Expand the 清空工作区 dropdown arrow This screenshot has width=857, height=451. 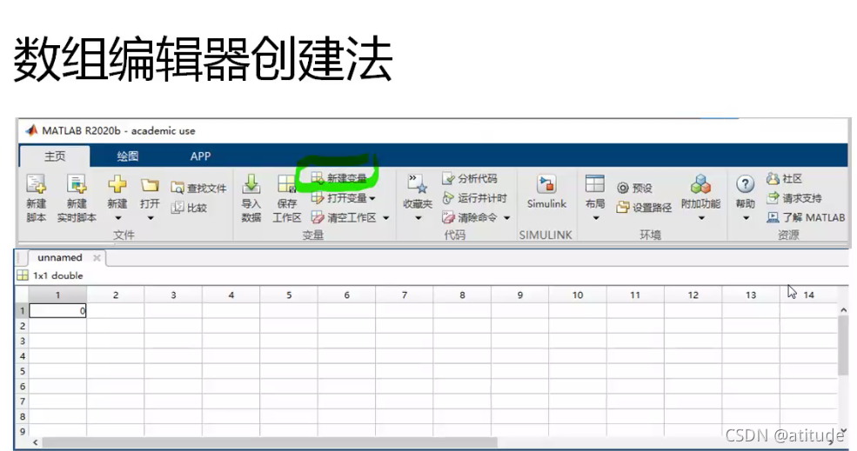(x=386, y=218)
